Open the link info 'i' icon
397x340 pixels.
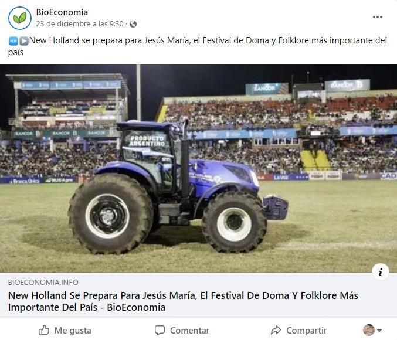(x=381, y=272)
